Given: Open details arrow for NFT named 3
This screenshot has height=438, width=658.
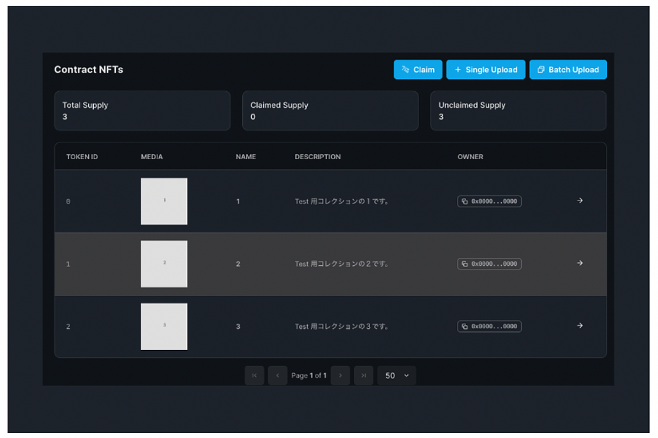Looking at the screenshot, I should 580,326.
